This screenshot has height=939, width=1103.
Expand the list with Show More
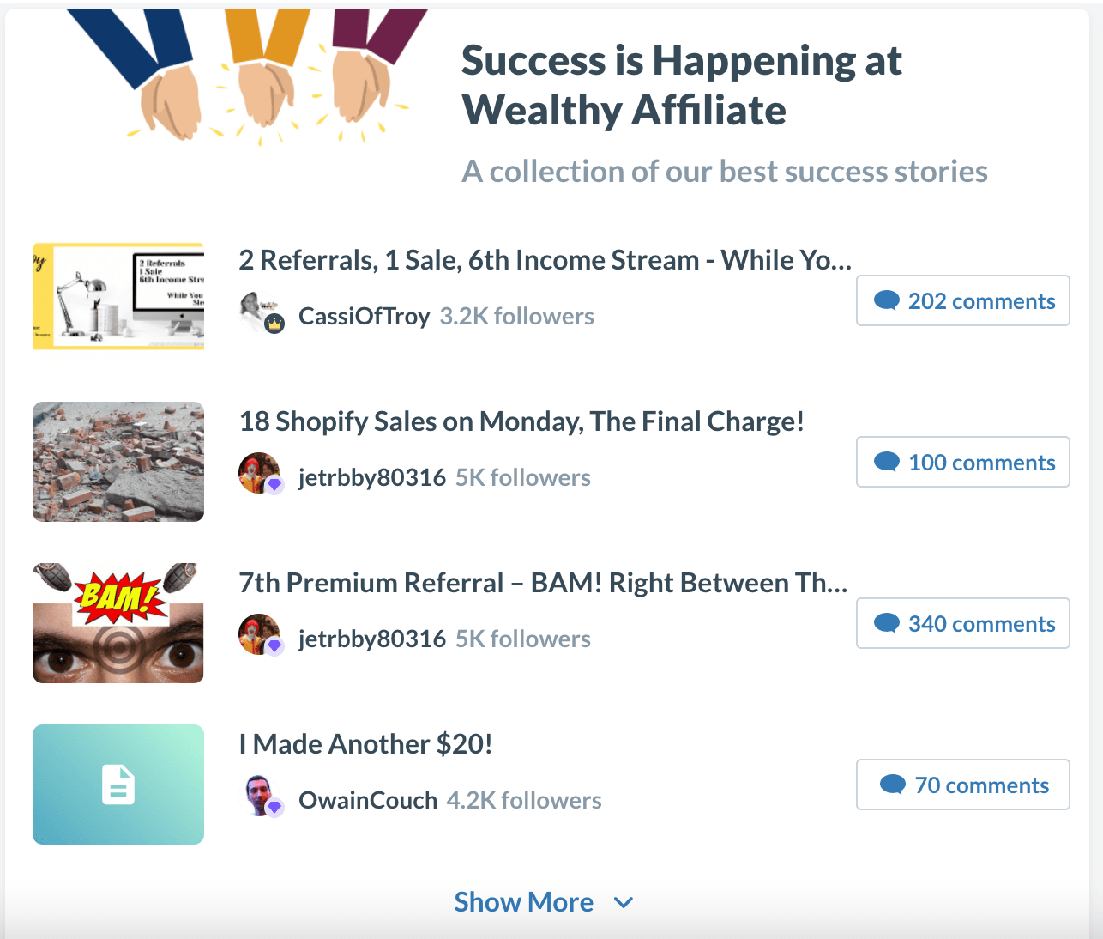click(x=523, y=902)
